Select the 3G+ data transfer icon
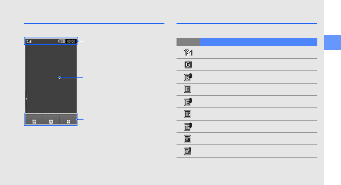 point(188,151)
